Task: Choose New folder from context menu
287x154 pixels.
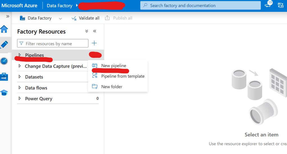Action: click(x=112, y=87)
